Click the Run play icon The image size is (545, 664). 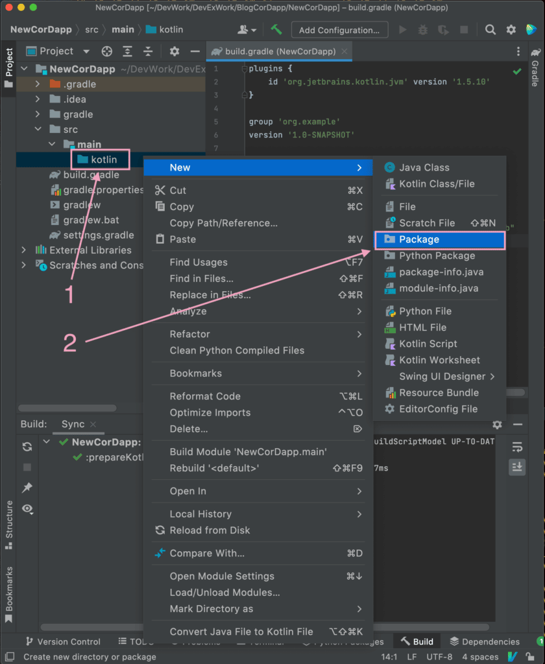tap(403, 30)
